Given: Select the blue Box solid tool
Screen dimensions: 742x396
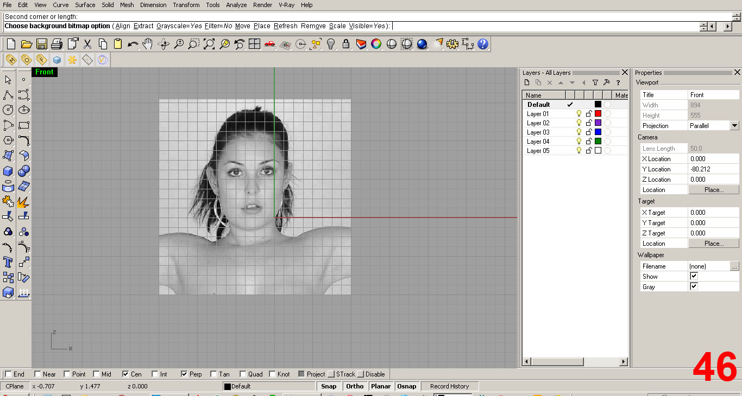Looking at the screenshot, I should [8, 171].
